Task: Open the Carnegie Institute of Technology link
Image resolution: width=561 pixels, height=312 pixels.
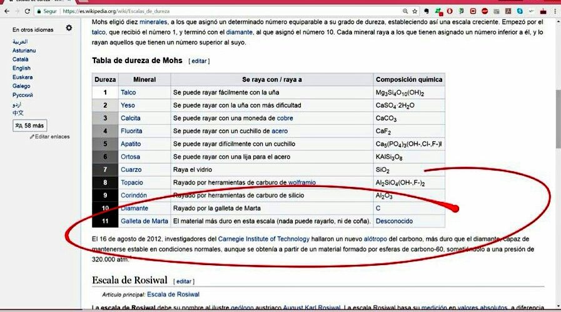Action: tap(264, 239)
